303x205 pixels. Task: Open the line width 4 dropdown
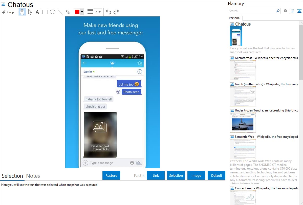pos(98,12)
